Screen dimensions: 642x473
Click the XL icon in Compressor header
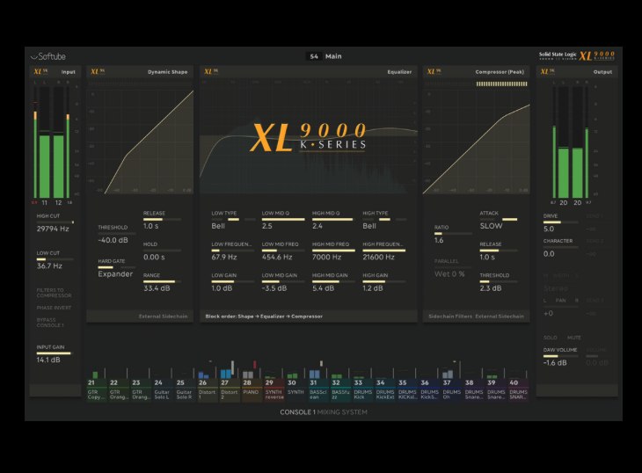(433, 72)
